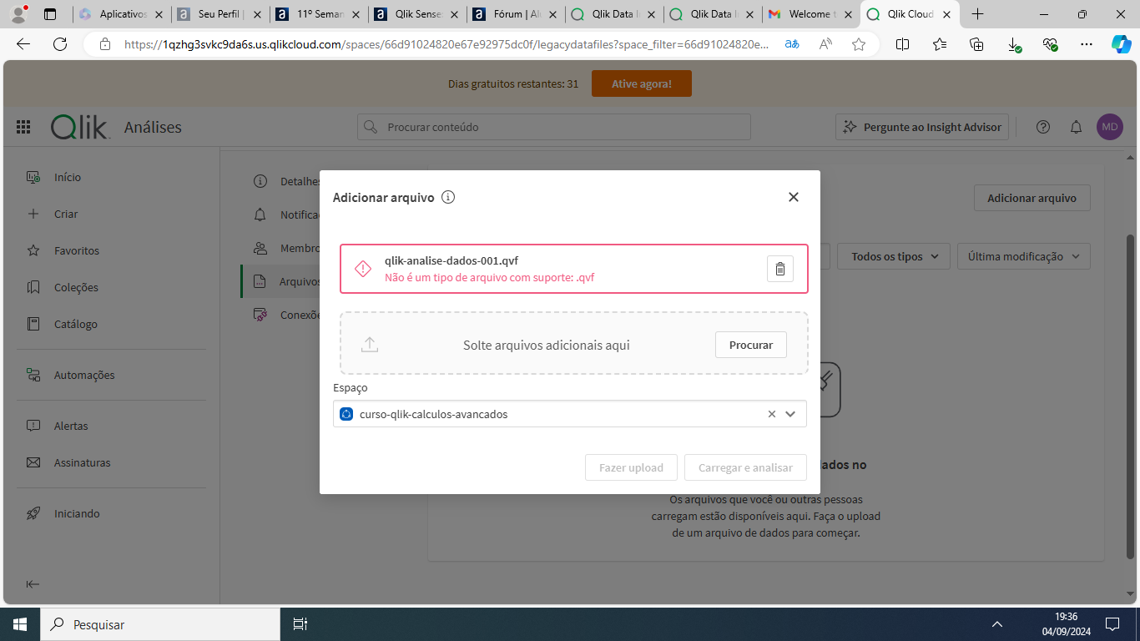Click the Arquivos file icon
Screen dimensions: 1140x641
260,281
